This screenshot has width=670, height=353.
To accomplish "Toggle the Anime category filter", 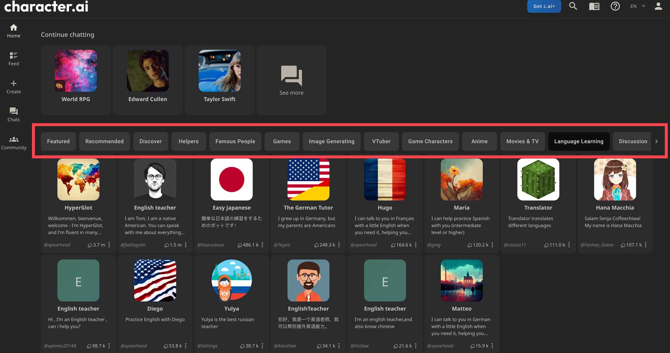I will (x=479, y=141).
